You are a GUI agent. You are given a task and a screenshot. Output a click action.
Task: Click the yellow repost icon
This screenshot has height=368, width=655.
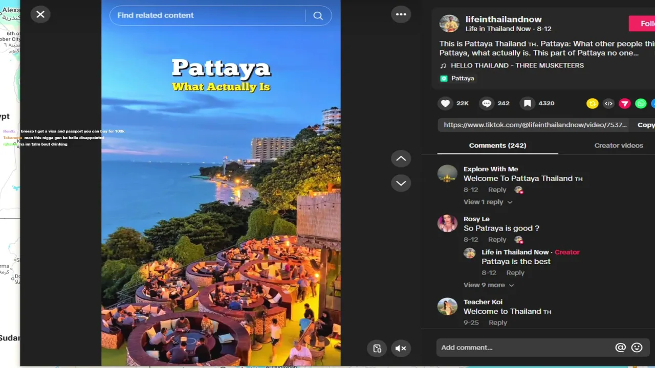[592, 103]
